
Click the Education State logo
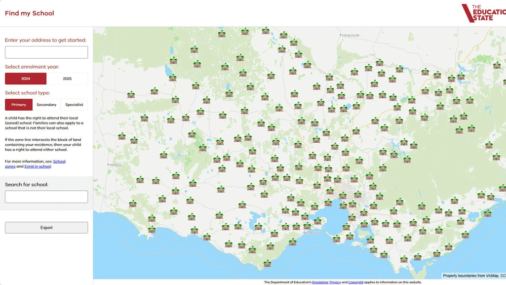click(x=481, y=13)
